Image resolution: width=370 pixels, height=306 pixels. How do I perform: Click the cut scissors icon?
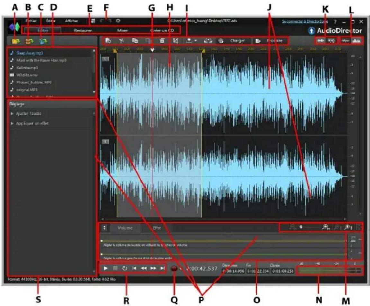coord(121,40)
